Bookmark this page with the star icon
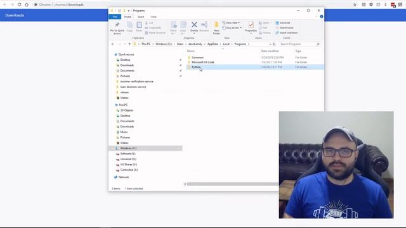Viewport: 406px width, 228px height. click(355, 4)
